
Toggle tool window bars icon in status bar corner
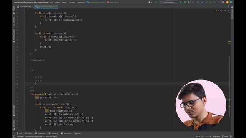pos(14,136)
